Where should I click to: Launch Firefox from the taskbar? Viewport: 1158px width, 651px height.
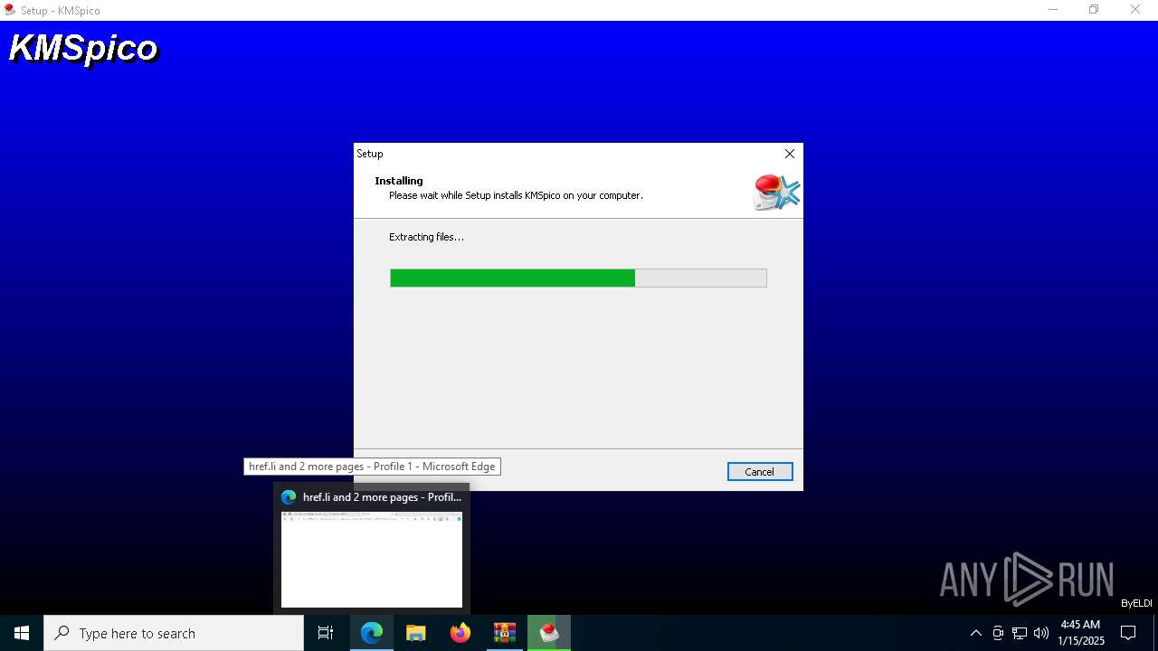(460, 633)
